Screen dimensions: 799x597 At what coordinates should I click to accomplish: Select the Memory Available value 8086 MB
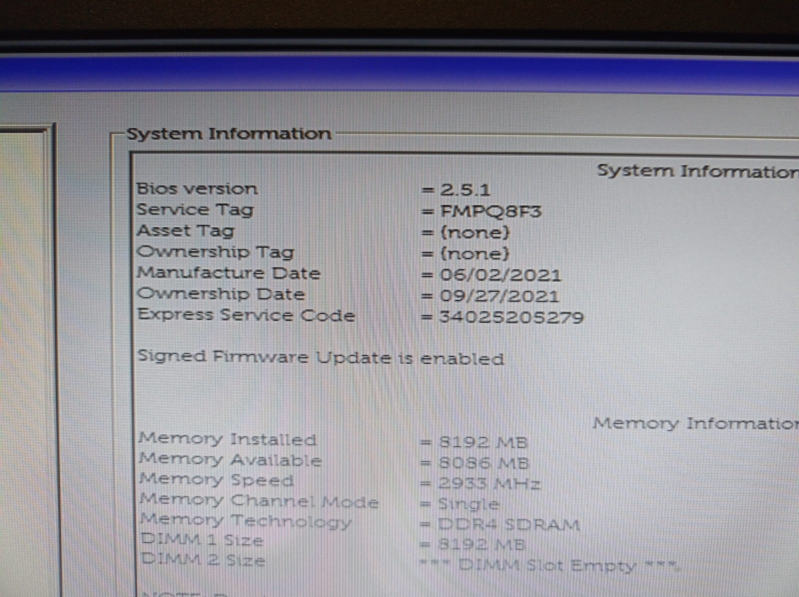483,463
